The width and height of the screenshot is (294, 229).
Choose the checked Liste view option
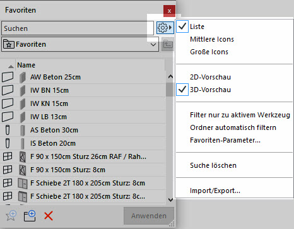(235, 26)
